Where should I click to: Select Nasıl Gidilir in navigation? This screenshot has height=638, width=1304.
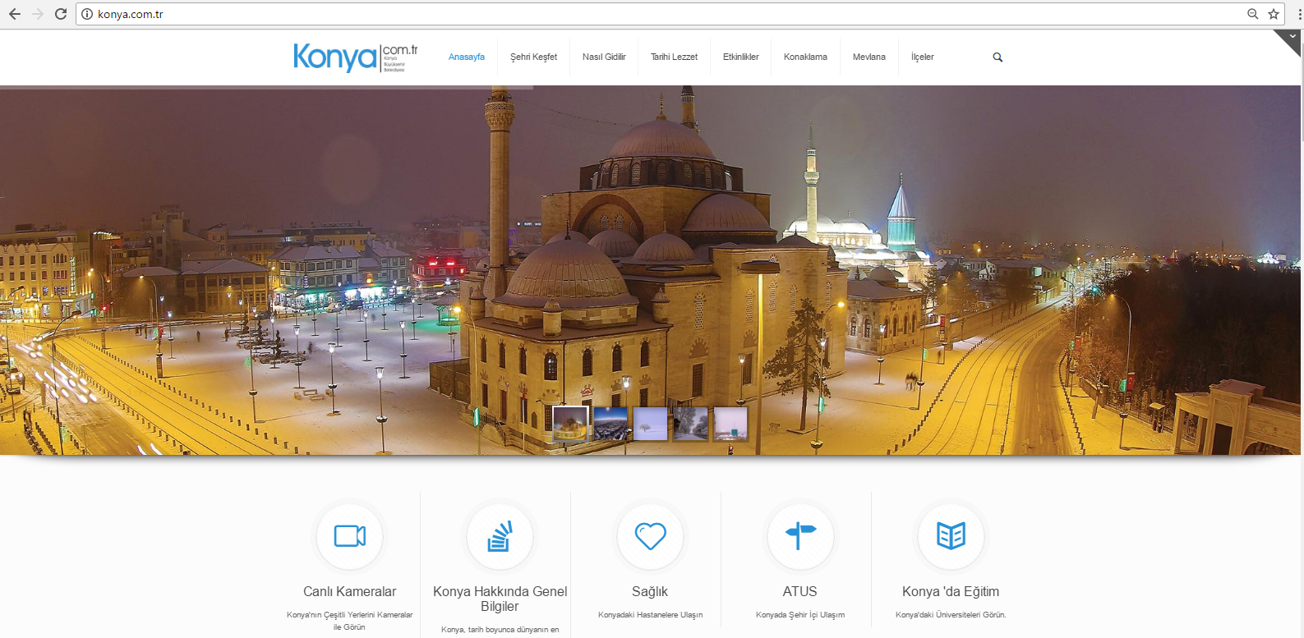tap(604, 57)
